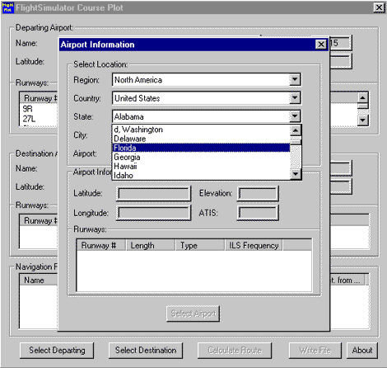The width and height of the screenshot is (387, 368).
Task: Open the State dropdown showing Alabama
Action: (295, 116)
